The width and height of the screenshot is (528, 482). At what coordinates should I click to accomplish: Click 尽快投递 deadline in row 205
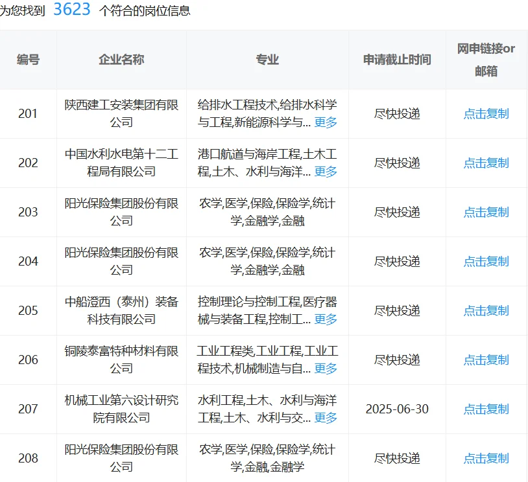click(x=397, y=310)
